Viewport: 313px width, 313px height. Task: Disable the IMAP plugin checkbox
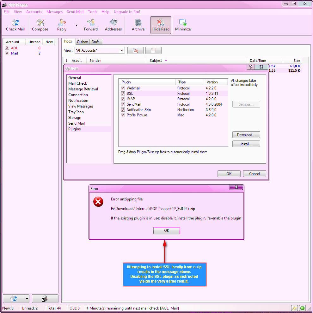click(x=123, y=99)
